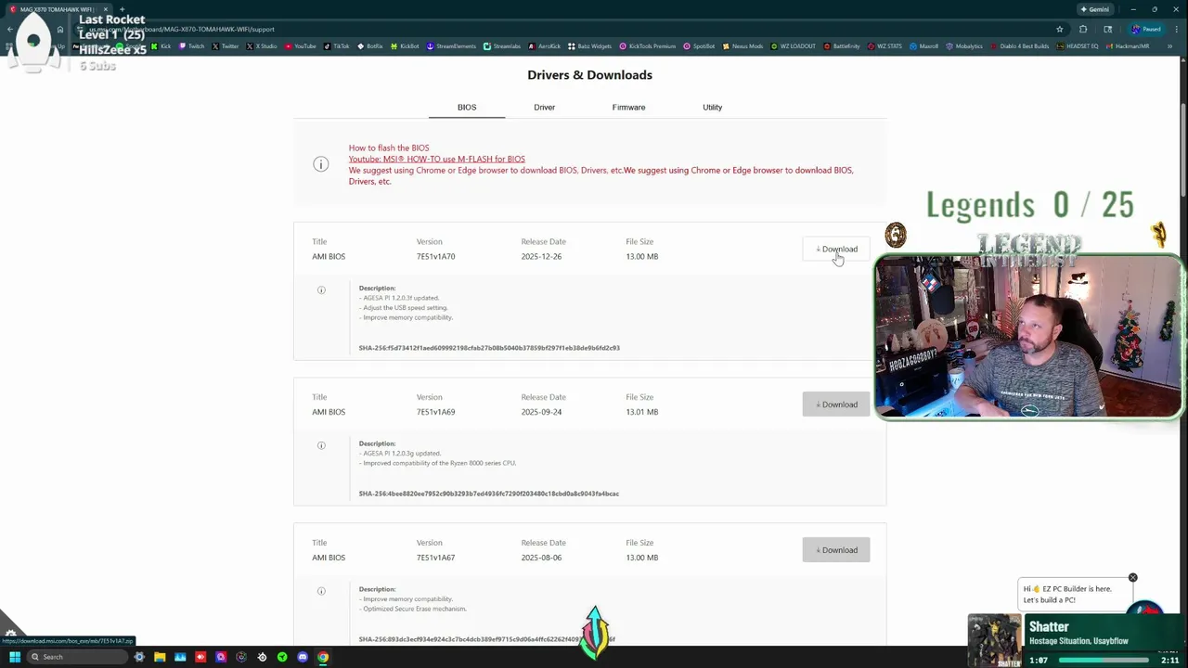
Task: Click the taskbar Search box
Action: 77,657
